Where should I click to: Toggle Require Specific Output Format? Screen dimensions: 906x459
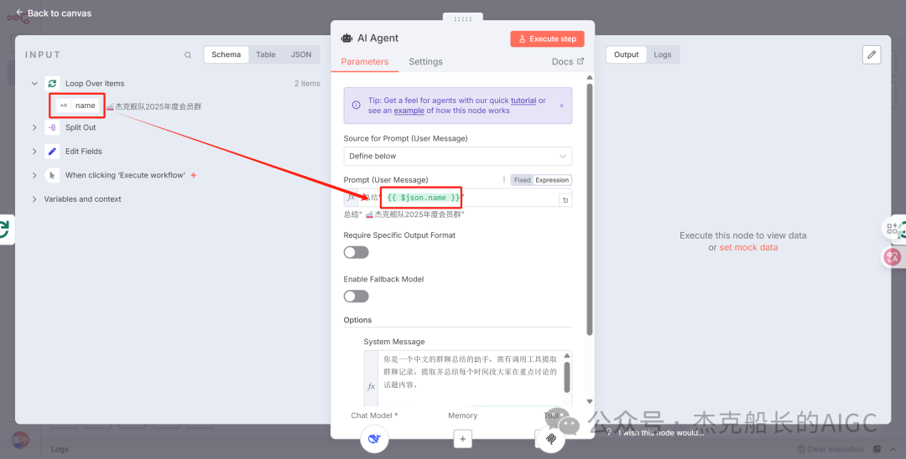pos(356,253)
